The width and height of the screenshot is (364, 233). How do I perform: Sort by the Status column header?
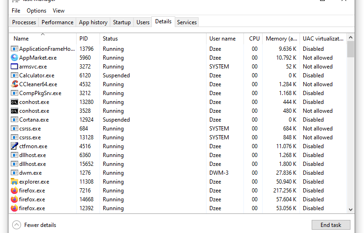[x=153, y=39]
